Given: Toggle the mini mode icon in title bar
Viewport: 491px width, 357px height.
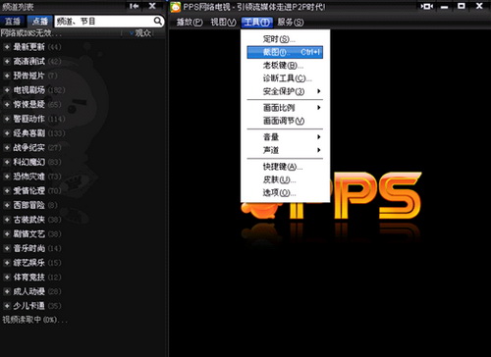Looking at the screenshot, I should 427,6.
